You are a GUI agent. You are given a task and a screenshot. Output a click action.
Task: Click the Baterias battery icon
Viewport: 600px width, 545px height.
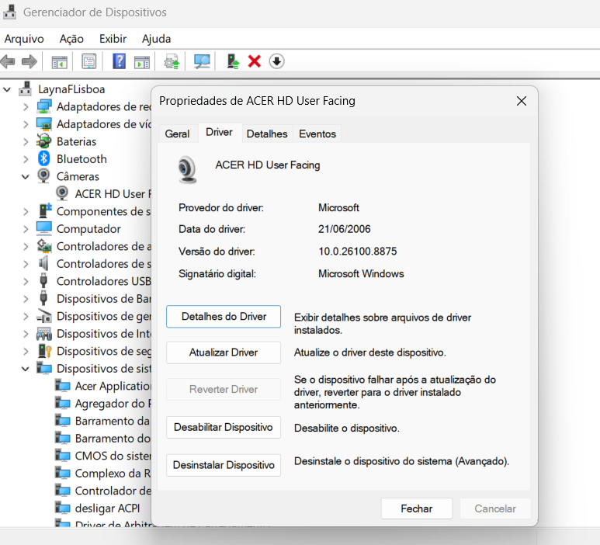pos(43,141)
